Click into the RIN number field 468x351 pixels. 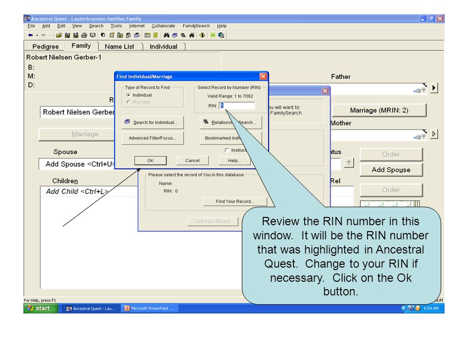(x=237, y=106)
